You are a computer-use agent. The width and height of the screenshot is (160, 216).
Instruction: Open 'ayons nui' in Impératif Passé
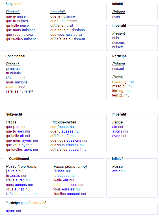[x=120, y=131]
